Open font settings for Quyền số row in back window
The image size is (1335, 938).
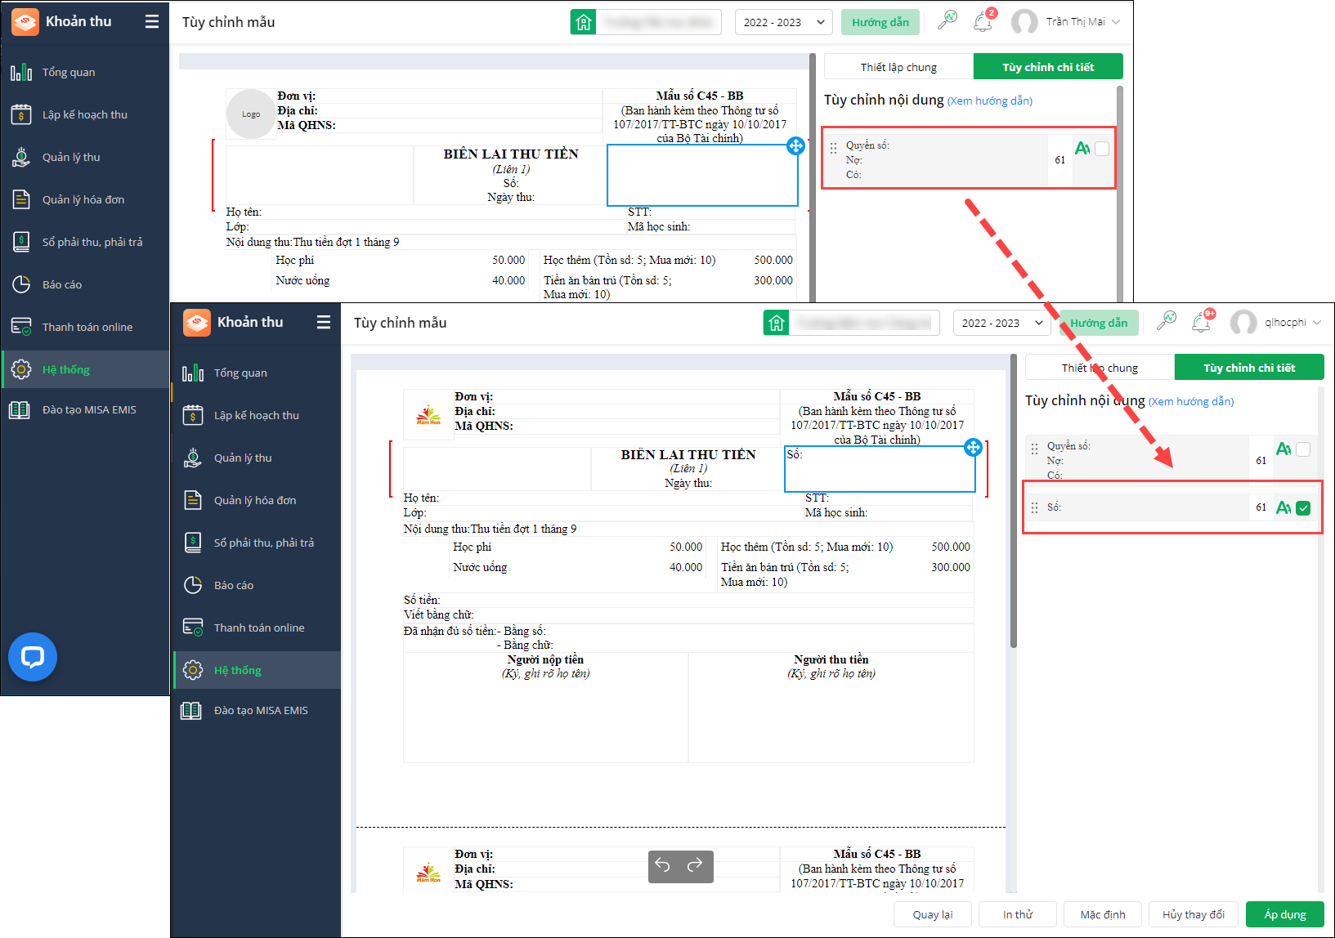[1082, 148]
